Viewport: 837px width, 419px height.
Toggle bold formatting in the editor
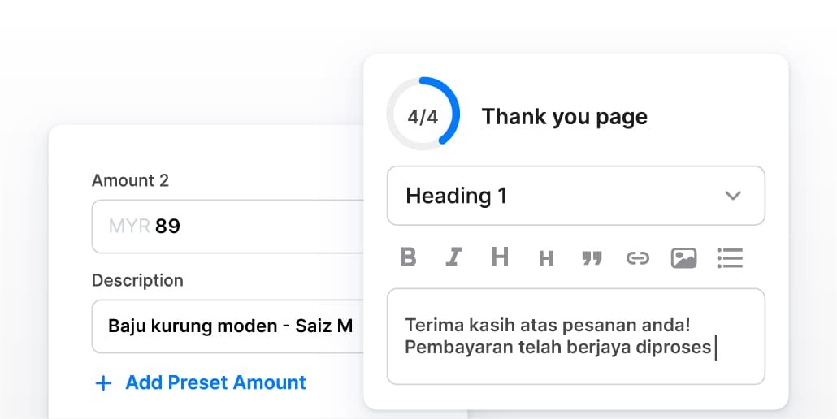point(409,258)
